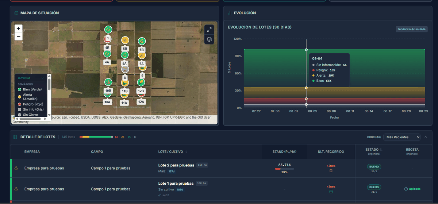The width and height of the screenshot is (438, 204).
Task: Click the 08-08 date on chart axis
Action: [x=331, y=111]
